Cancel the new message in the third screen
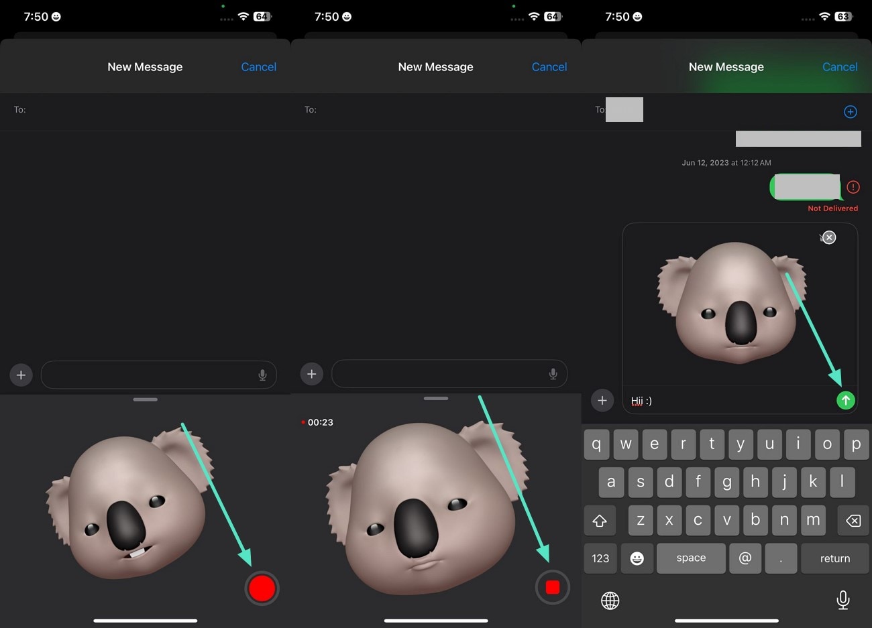 click(840, 67)
